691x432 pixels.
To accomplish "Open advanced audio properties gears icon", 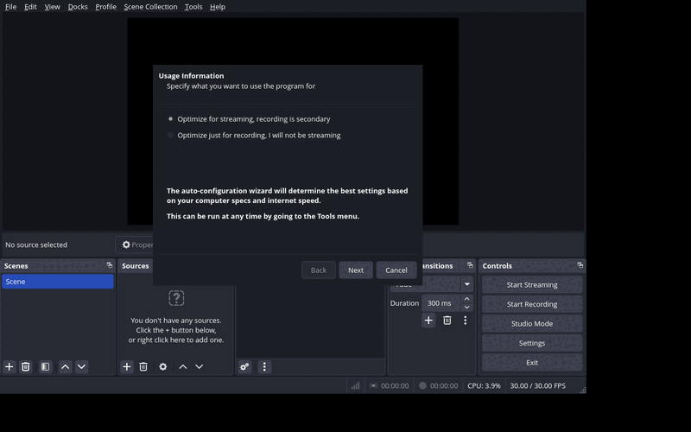I will click(x=244, y=366).
